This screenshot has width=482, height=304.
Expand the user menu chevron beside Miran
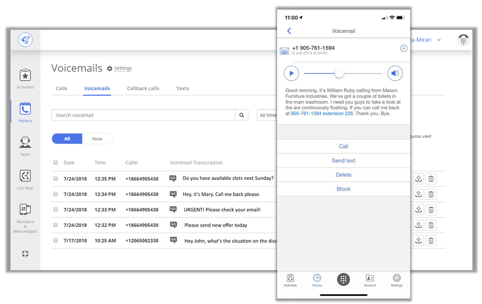[439, 40]
